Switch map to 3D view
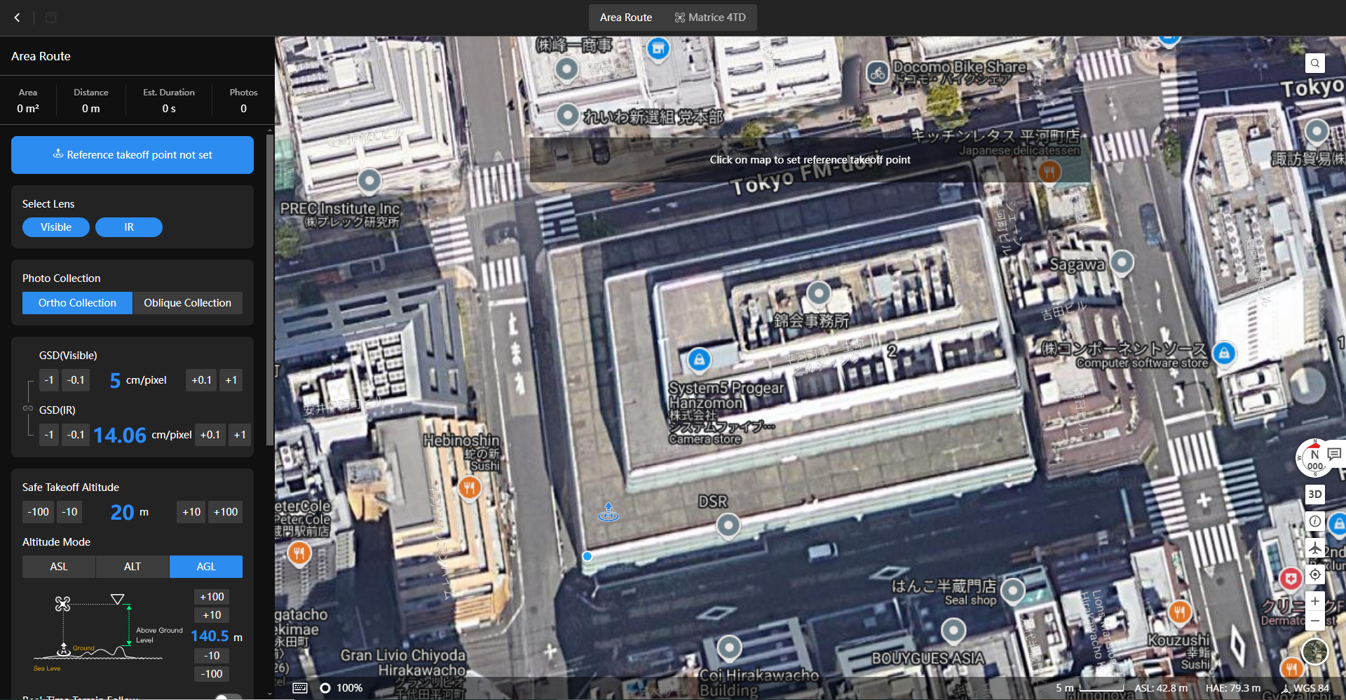This screenshot has width=1346, height=700. coord(1315,494)
